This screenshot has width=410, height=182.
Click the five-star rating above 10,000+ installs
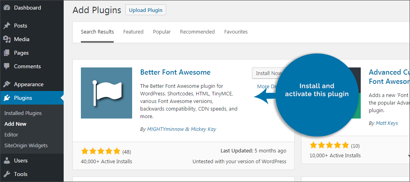(329, 145)
